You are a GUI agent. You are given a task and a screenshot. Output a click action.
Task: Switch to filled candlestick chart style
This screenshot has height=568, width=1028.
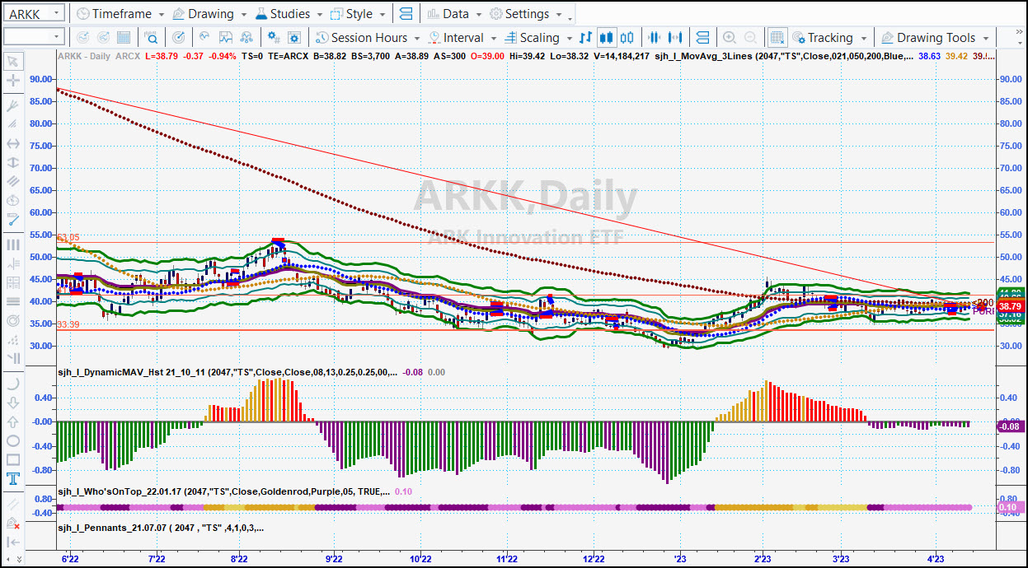[607, 37]
